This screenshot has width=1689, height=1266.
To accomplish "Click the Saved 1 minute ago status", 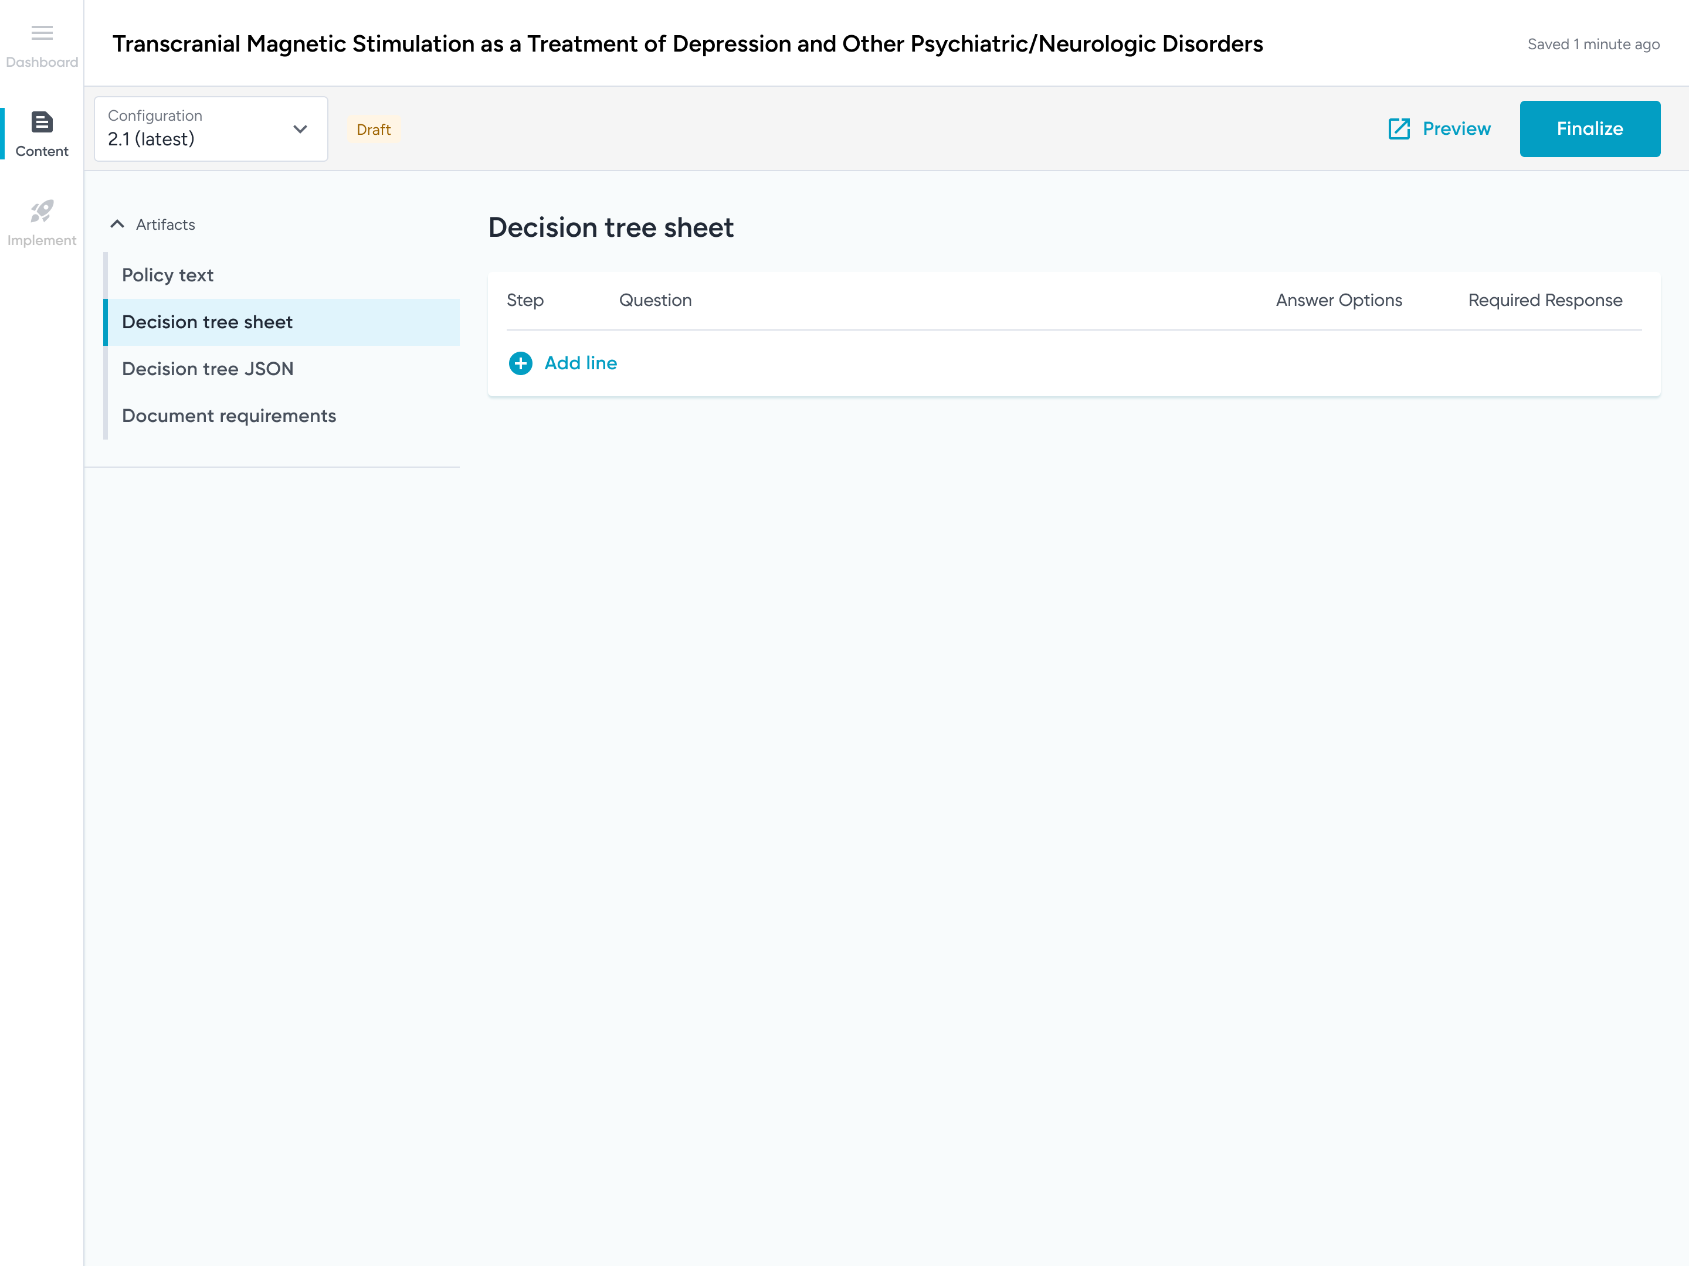I will pos(1593,45).
